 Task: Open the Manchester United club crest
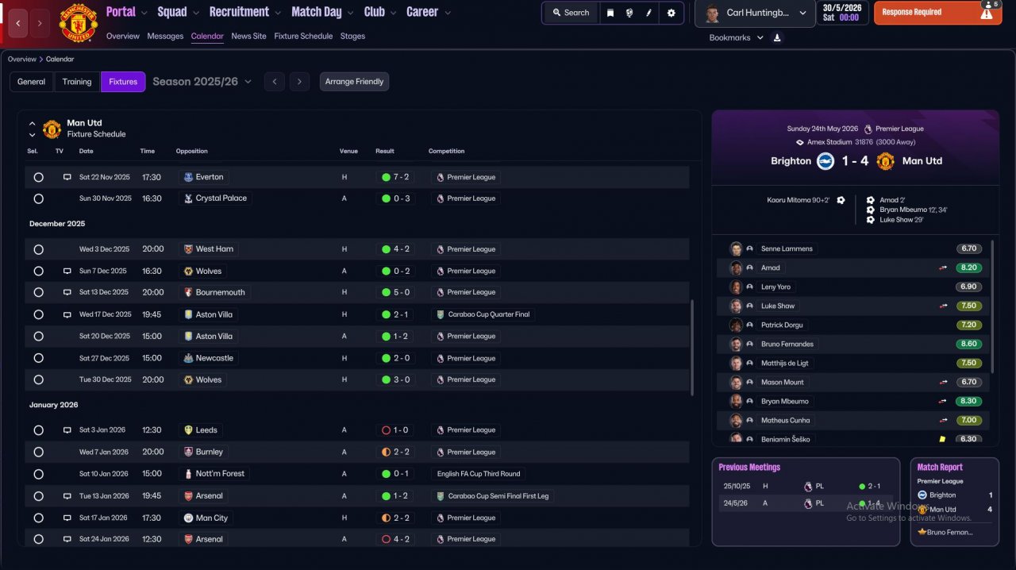click(x=79, y=23)
